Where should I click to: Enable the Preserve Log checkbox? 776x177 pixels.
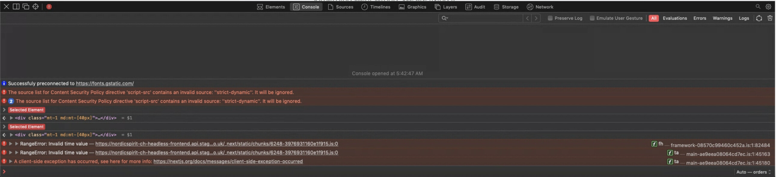coord(550,18)
